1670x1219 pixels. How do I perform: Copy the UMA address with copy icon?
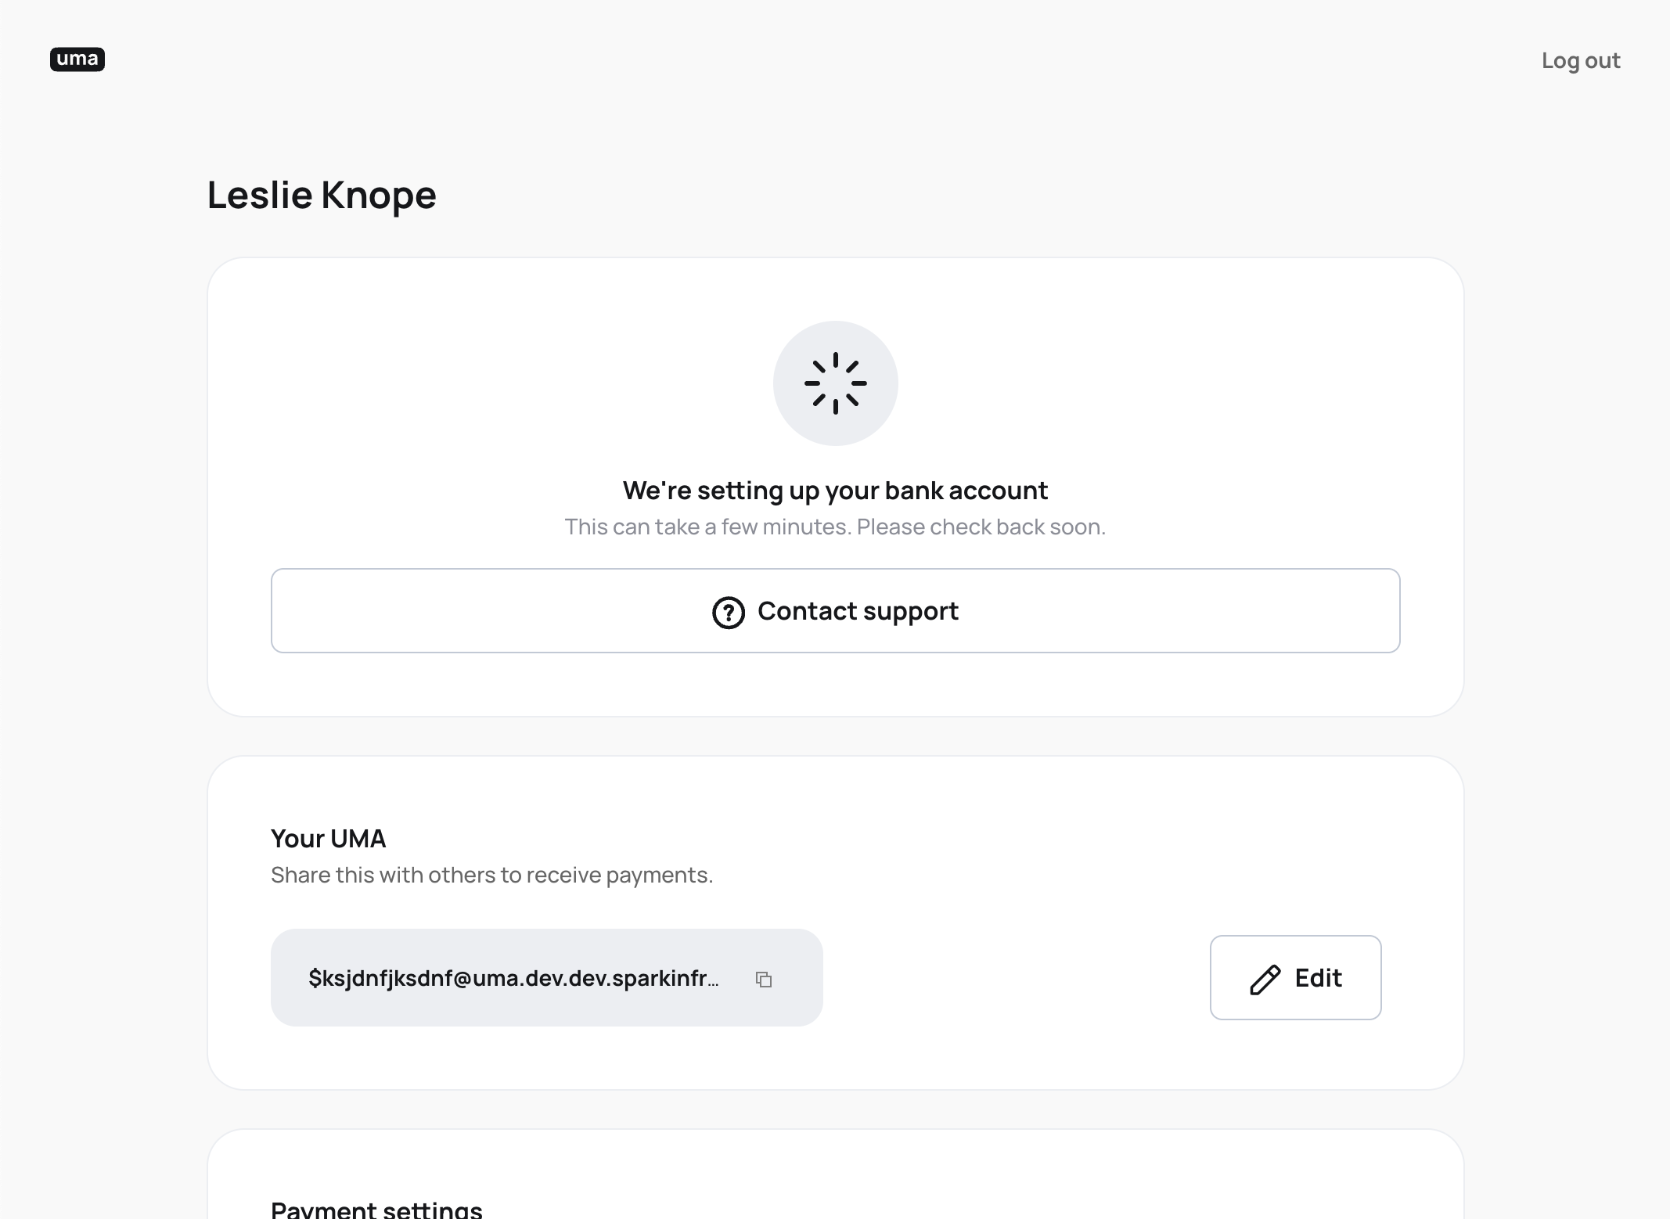(764, 979)
